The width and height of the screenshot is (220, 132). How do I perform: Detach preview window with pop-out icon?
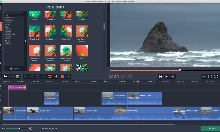click(x=210, y=77)
